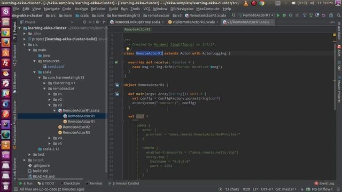Viewport: 342px width, 192px height.
Task: Open the MaxCompute menu
Action: [208, 9]
